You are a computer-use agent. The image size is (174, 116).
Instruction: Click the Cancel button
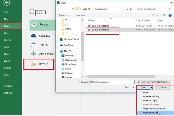pyautogui.click(x=163, y=88)
